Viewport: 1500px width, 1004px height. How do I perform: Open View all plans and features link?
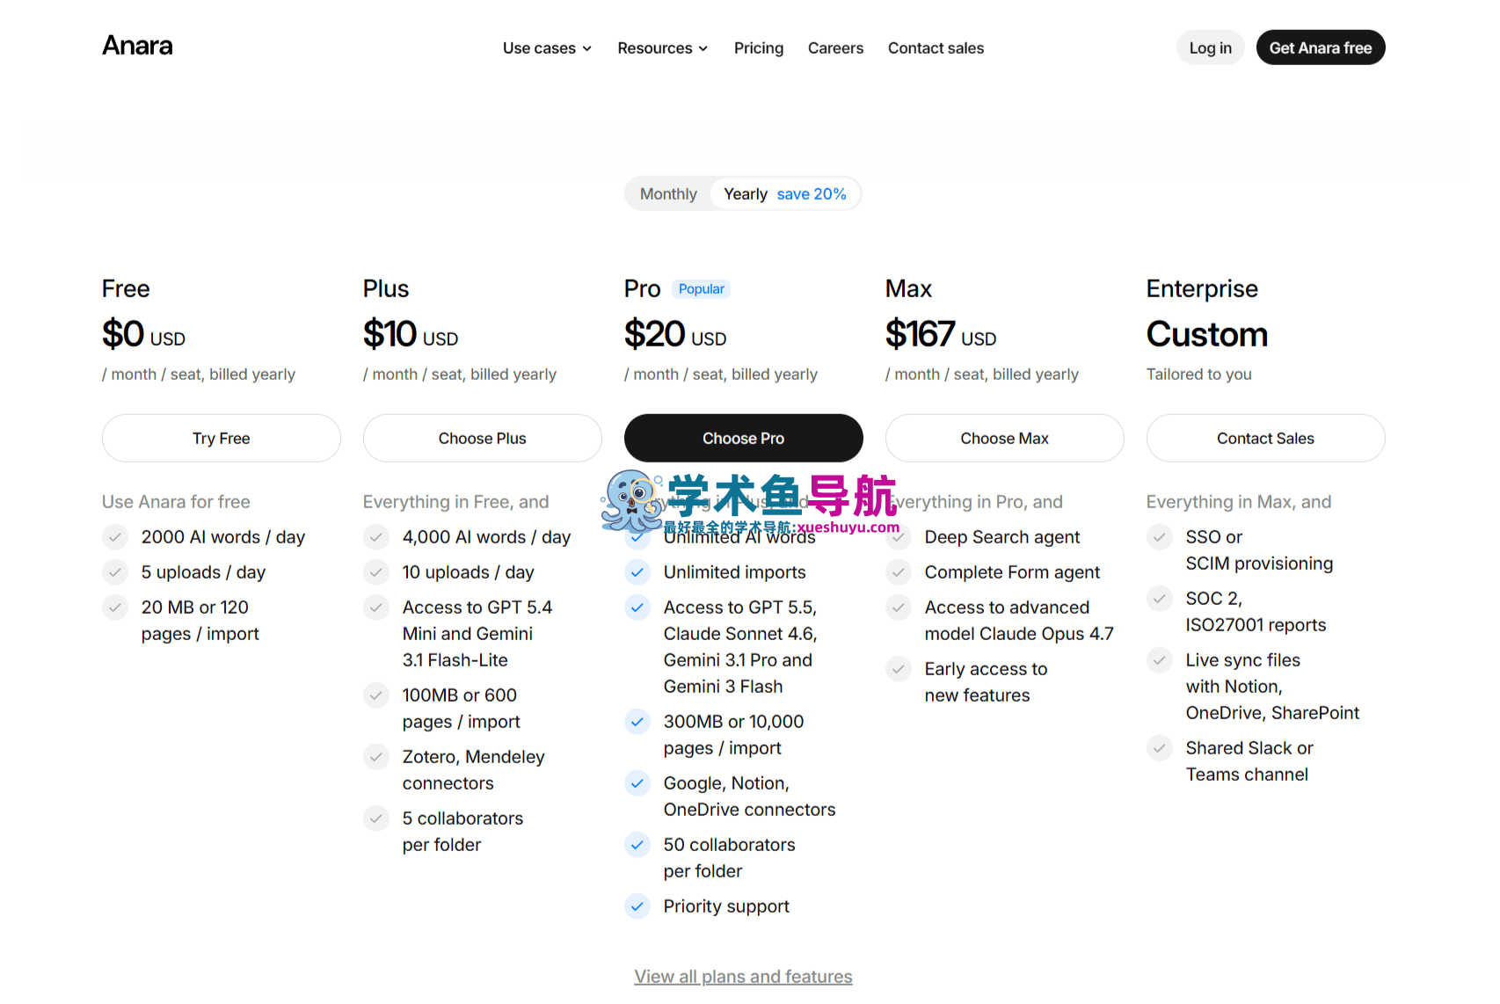(x=744, y=977)
